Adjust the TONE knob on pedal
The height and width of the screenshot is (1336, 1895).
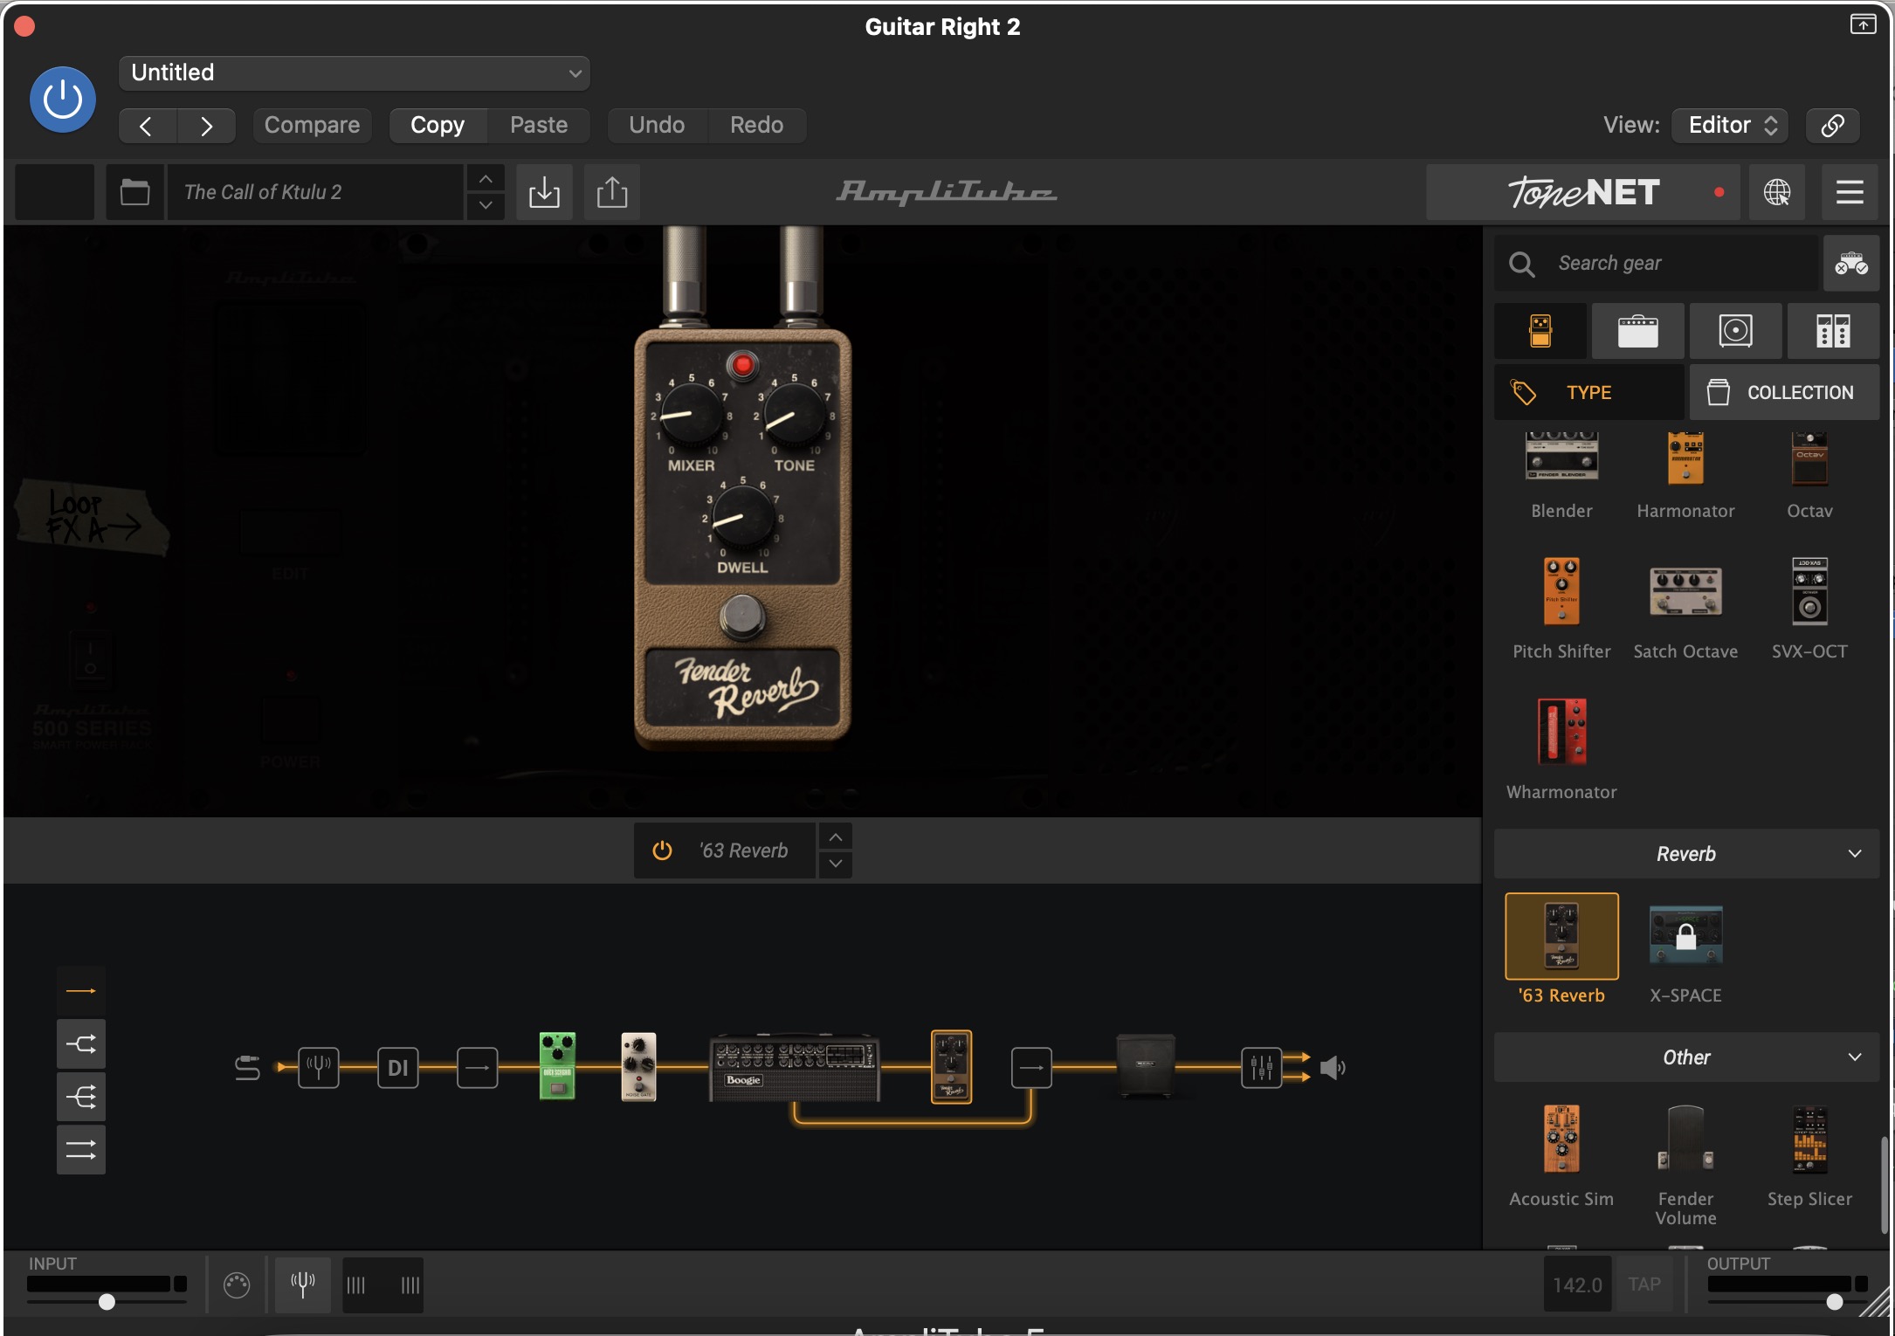[x=795, y=414]
